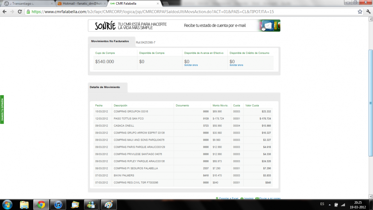Click the ES language indicator
This screenshot has height=210, width=373.
coord(322,204)
